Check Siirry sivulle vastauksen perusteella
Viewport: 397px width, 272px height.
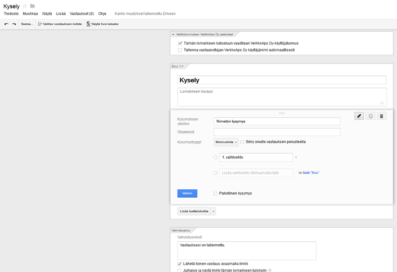[x=242, y=142]
